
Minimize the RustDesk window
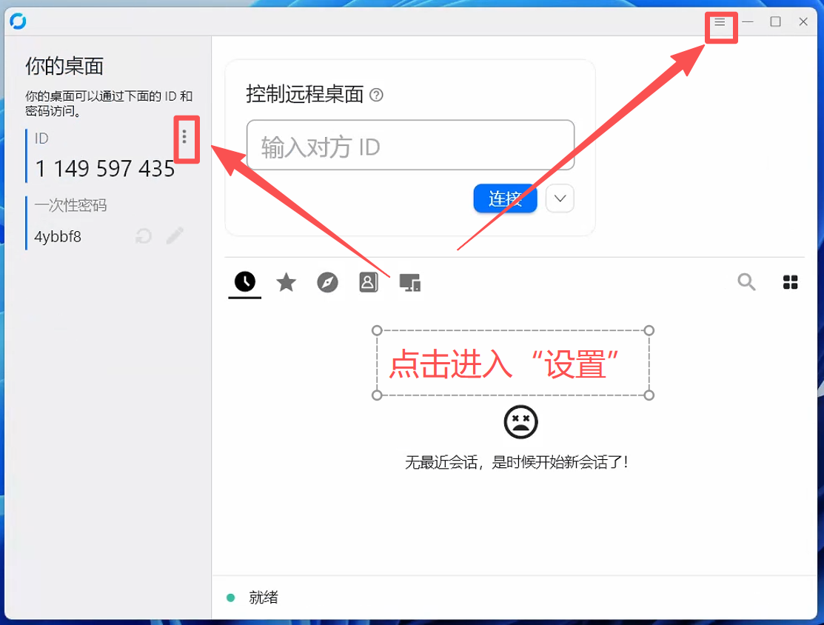tap(748, 22)
